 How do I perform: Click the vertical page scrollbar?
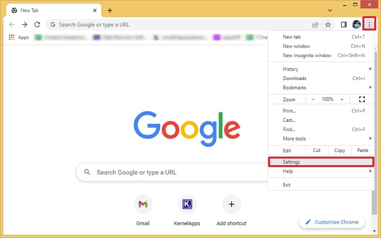pos(374,134)
